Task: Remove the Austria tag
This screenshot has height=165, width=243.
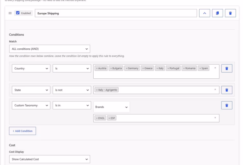Action: pyautogui.click(x=97, y=68)
